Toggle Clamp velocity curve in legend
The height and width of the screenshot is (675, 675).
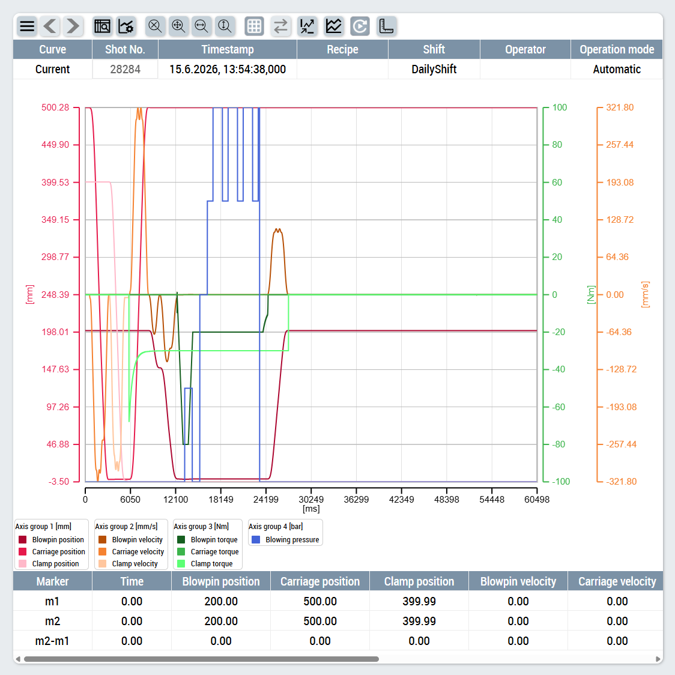[x=129, y=564]
